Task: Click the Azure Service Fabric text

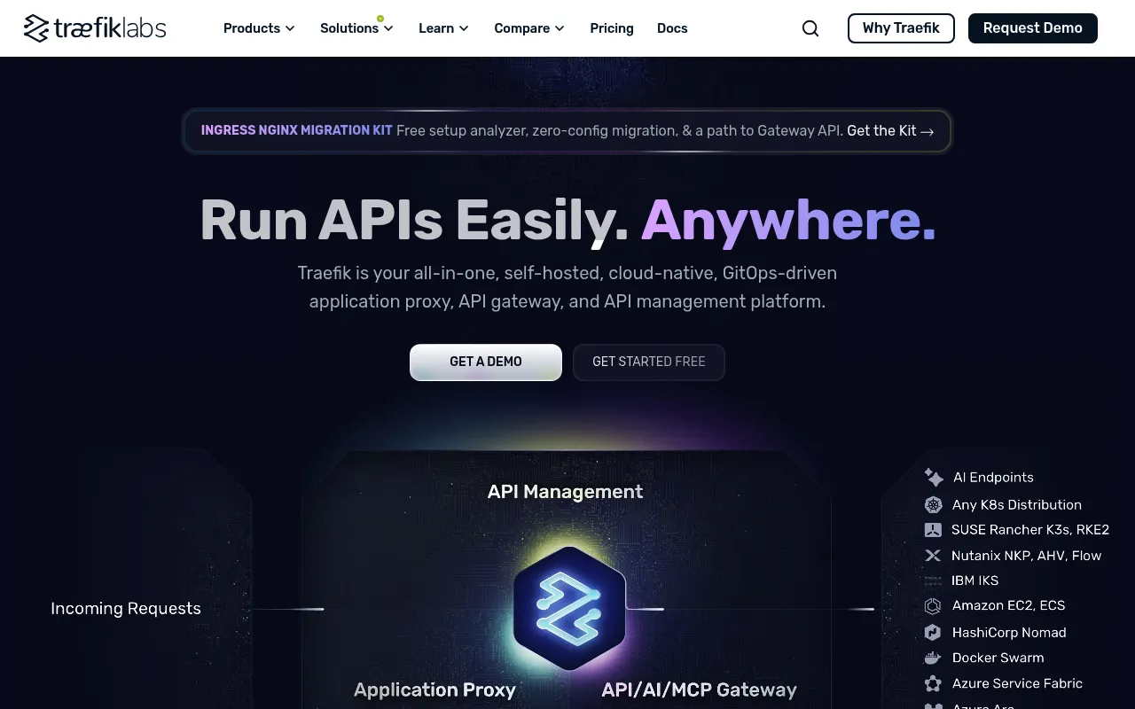Action: click(1018, 684)
